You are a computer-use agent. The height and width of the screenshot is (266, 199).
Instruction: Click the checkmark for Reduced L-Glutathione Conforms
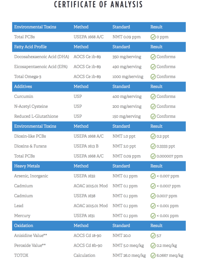(153, 116)
